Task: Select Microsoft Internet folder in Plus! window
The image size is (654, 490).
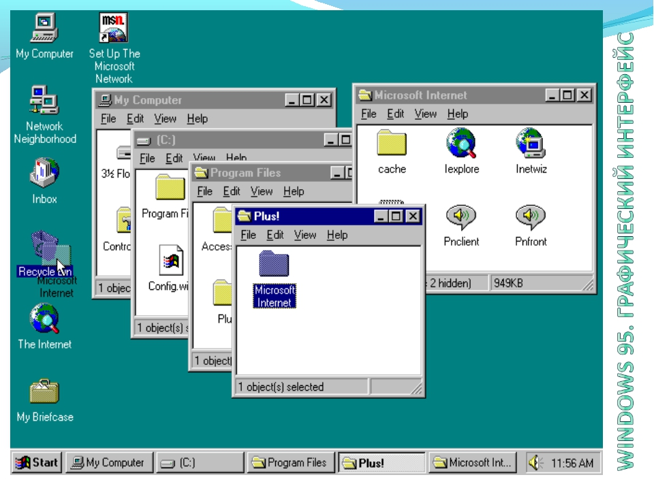Action: pos(274,279)
